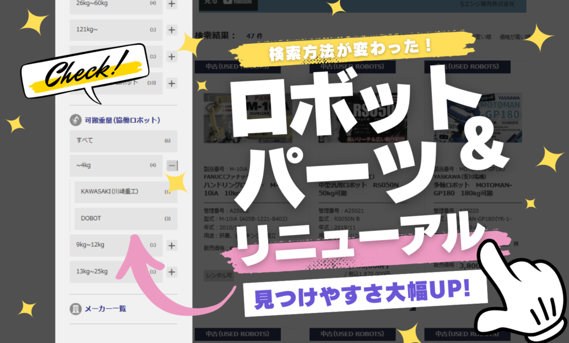Open the メーカー一覧 section heading

click(x=105, y=309)
